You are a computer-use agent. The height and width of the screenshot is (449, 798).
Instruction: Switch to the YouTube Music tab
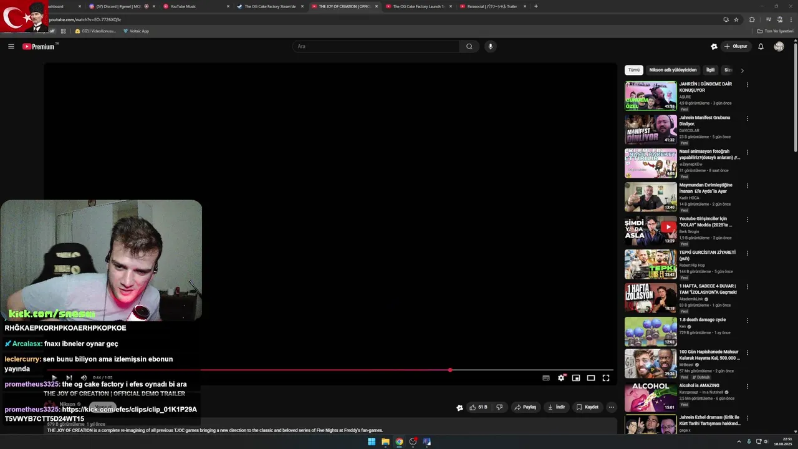pyautogui.click(x=196, y=6)
